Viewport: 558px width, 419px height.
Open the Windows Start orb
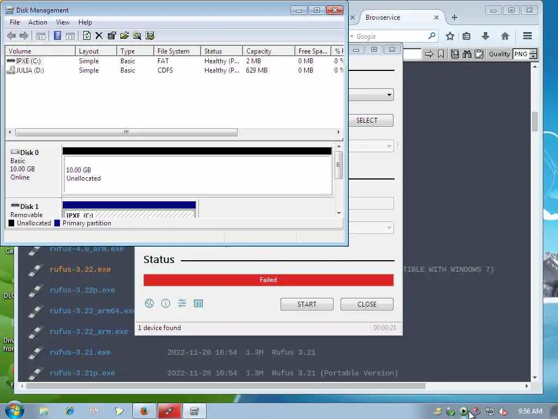click(x=14, y=410)
